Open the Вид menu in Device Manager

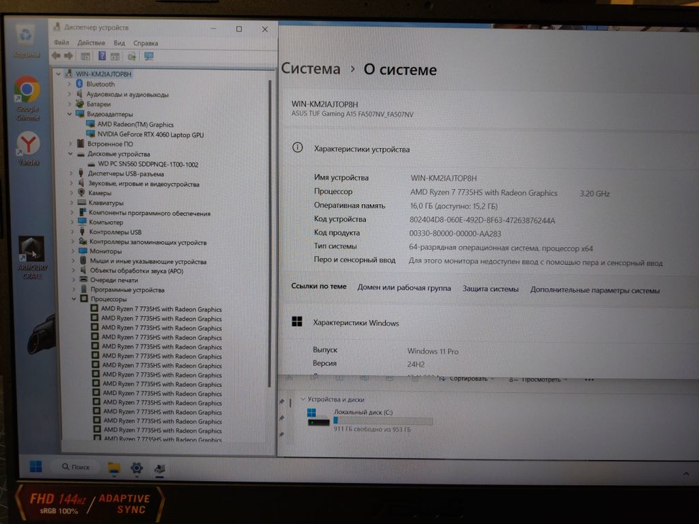click(119, 43)
